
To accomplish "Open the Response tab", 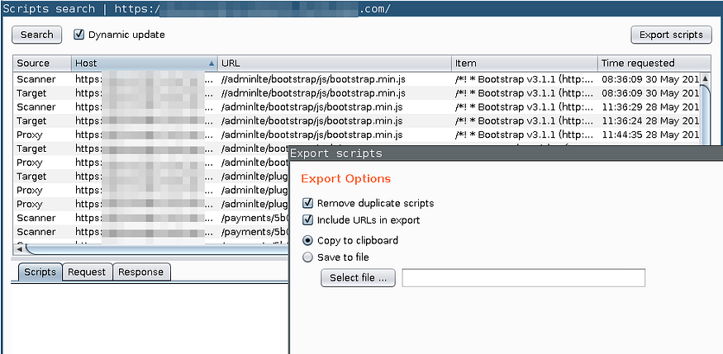I will (140, 272).
